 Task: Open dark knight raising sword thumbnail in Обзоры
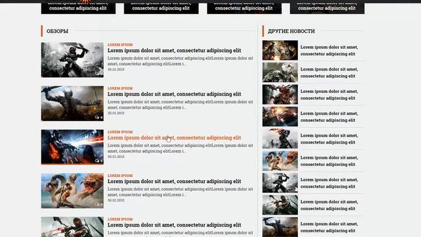[x=72, y=103]
